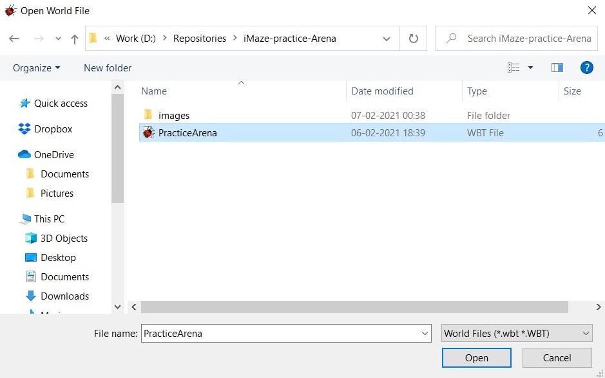This screenshot has width=605, height=378.
Task: Select Repositories in the address path
Action: 200,39
